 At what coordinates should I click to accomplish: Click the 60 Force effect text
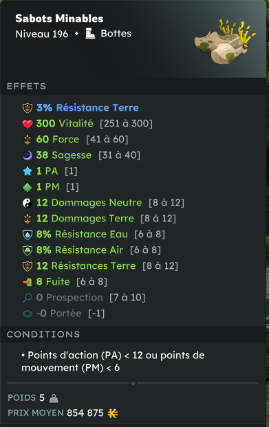[x=58, y=140]
